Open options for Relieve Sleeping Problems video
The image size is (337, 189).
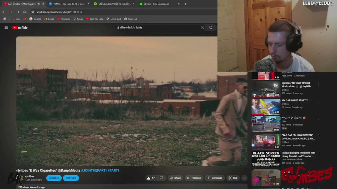tap(319, 153)
